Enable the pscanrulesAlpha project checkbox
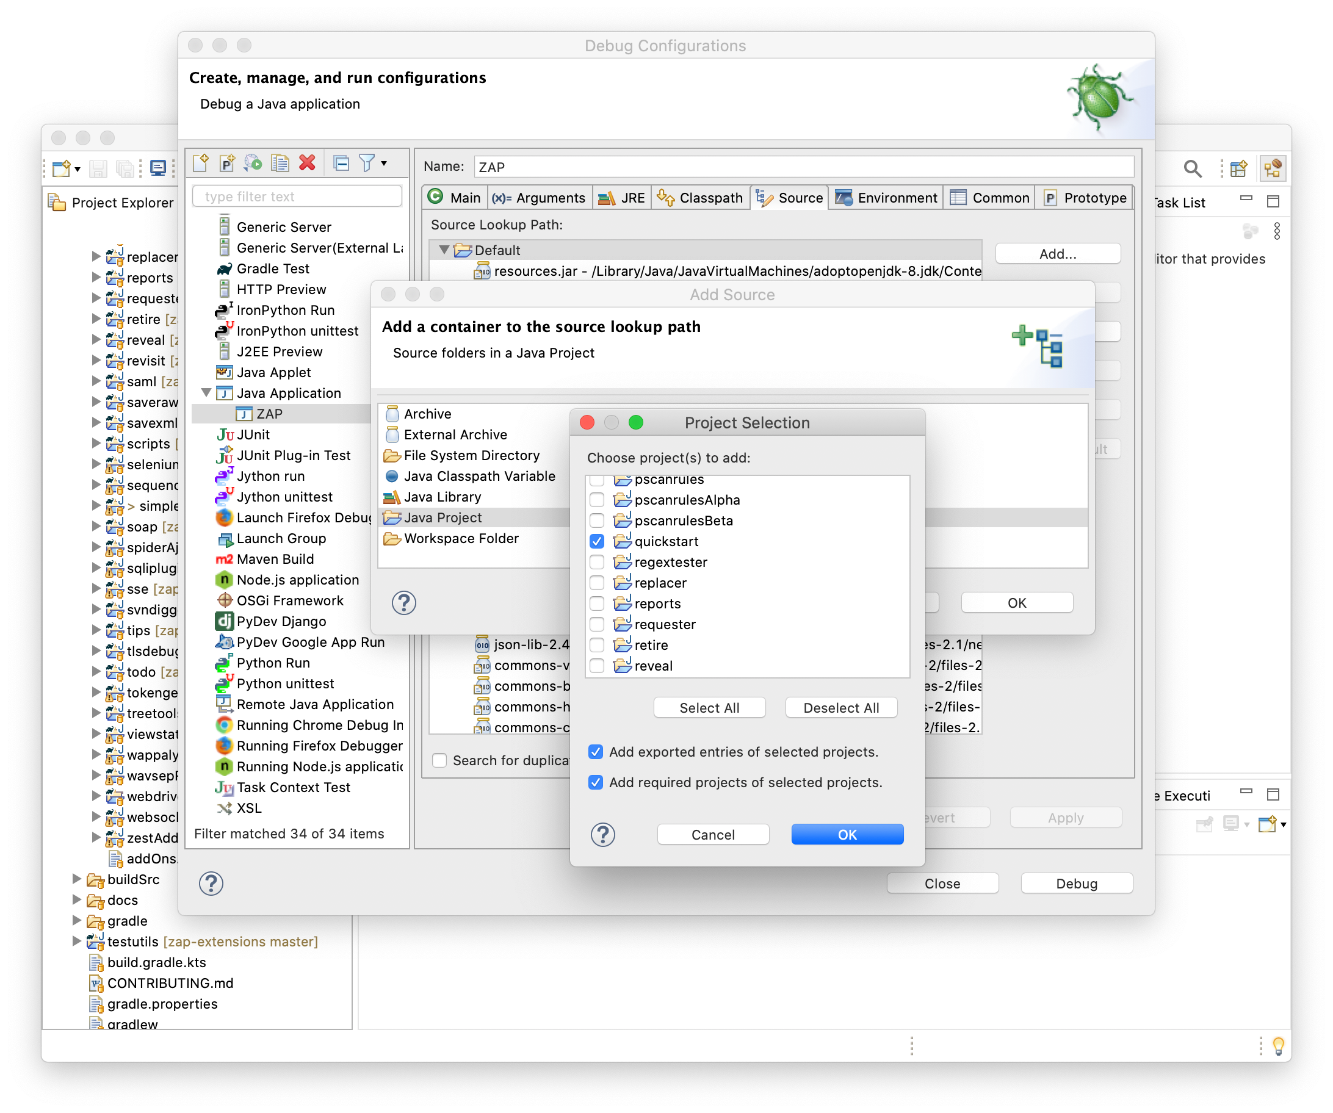The image size is (1333, 1113). coord(596,499)
